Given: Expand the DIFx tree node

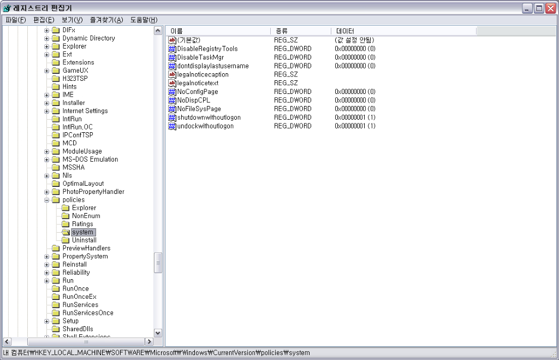Looking at the screenshot, I should (47, 31).
